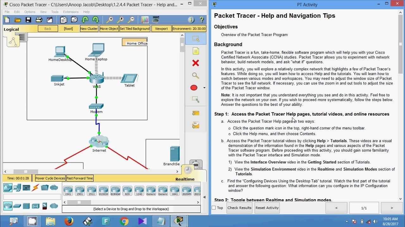Open the Extensions menu

(71, 12)
